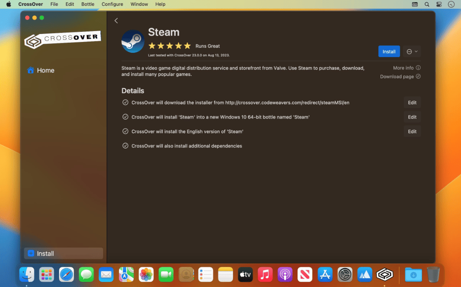Open the Window menu

[x=139, y=4]
